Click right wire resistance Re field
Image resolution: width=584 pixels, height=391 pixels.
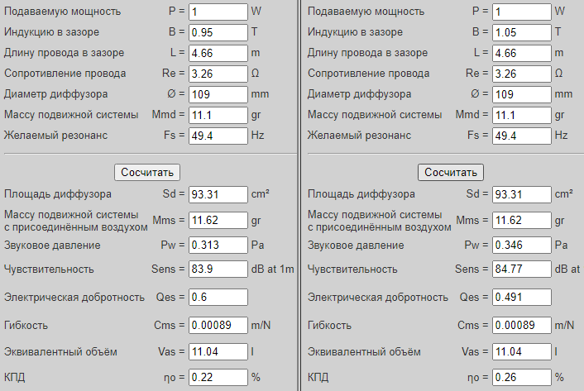[x=521, y=74]
